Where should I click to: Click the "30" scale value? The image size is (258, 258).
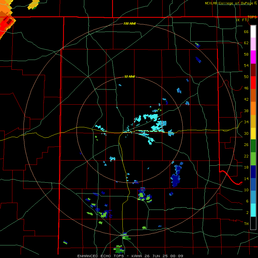pyautogui.click(x=246, y=133)
